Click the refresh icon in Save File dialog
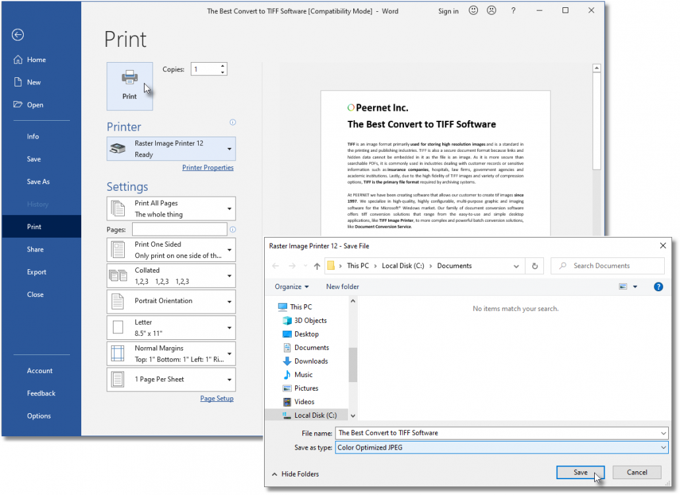This screenshot has height=495, width=680. pos(535,266)
